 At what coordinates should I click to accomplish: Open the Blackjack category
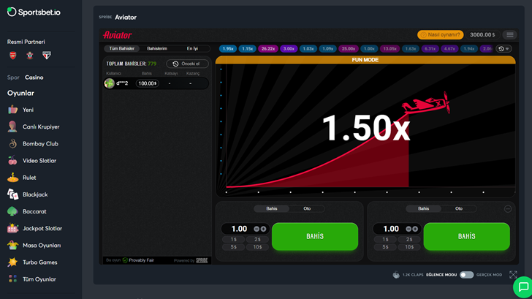[x=28, y=194]
